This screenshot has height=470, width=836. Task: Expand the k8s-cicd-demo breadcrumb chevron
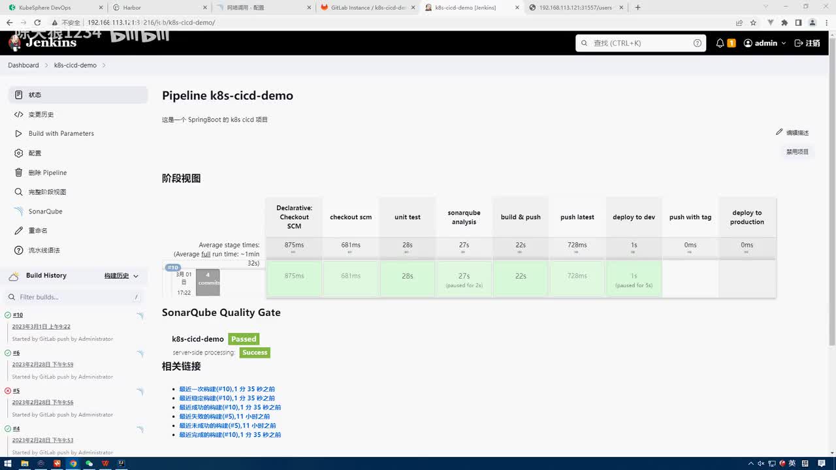coord(104,65)
